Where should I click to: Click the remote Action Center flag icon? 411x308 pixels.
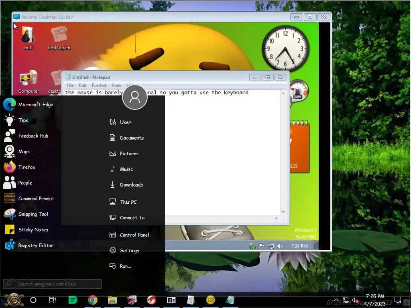tap(262, 246)
